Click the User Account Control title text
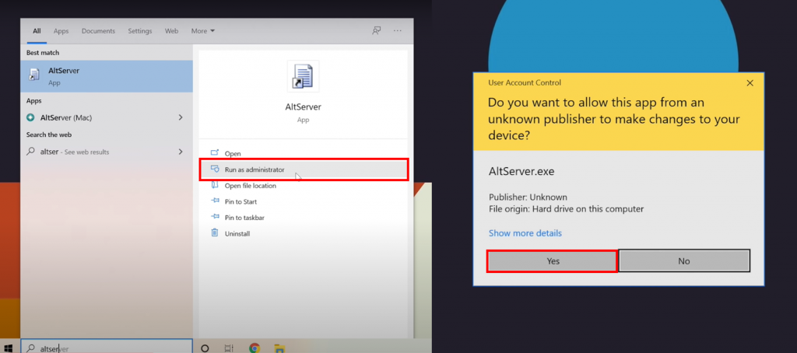The image size is (797, 353). click(x=525, y=82)
